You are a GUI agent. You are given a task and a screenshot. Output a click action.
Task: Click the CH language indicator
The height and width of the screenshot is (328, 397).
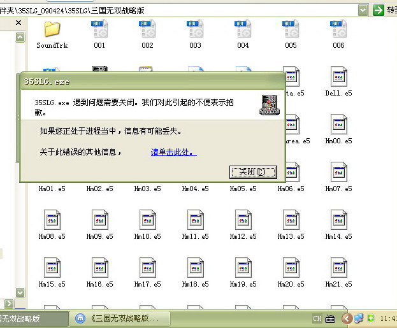[317, 318]
